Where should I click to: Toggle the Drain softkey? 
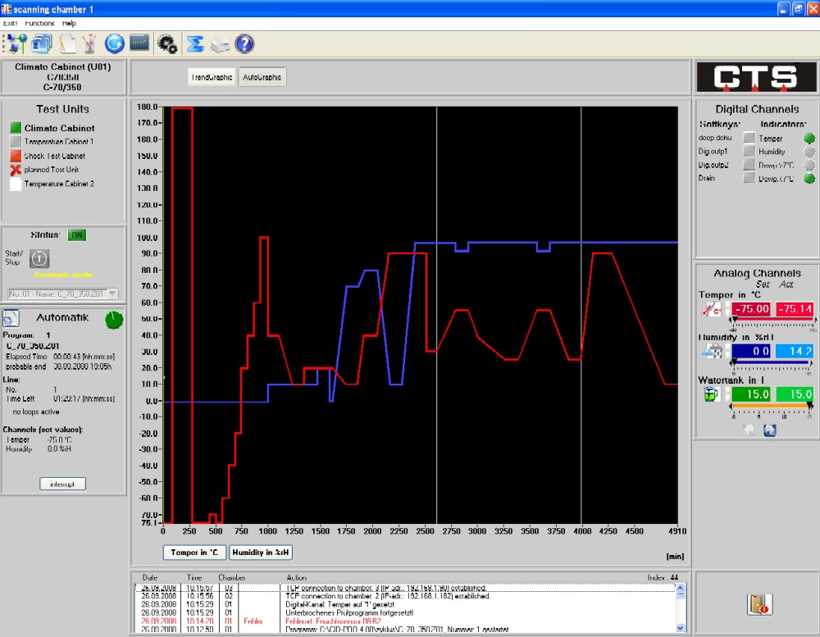749,179
